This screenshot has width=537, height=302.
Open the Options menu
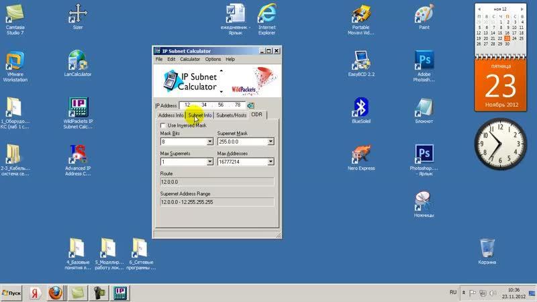213,59
